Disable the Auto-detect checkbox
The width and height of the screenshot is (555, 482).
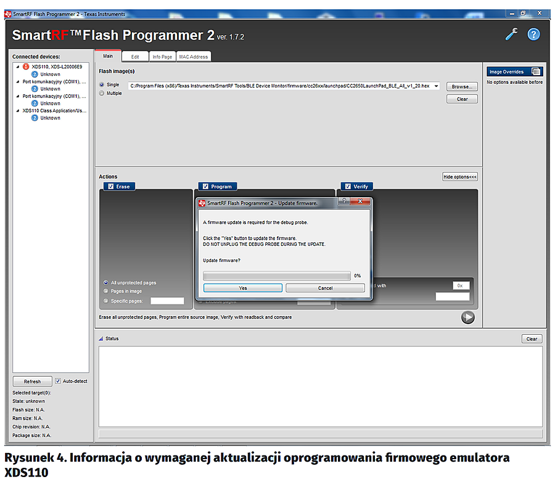pos(58,381)
